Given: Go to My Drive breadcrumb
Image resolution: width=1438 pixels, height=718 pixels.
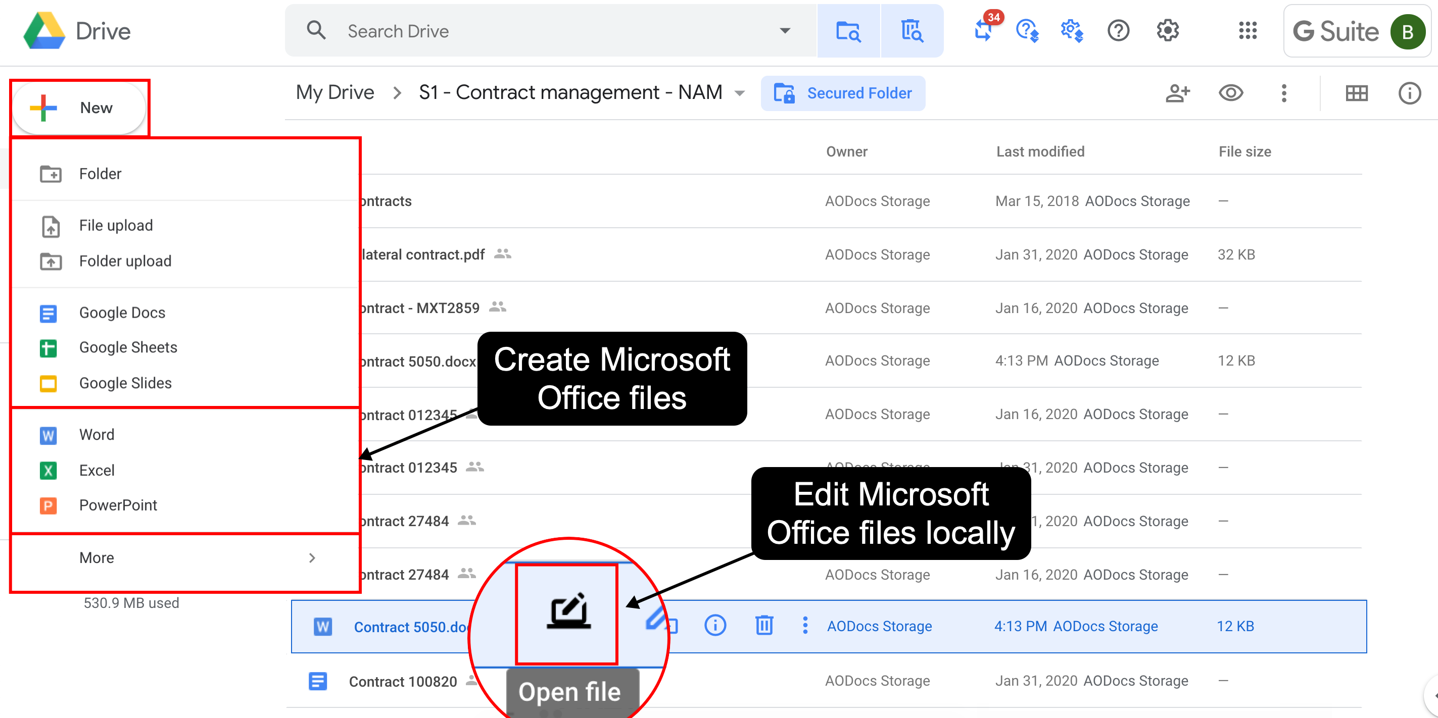Looking at the screenshot, I should coord(335,92).
